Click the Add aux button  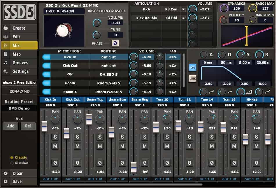pyautogui.click(x=10, y=126)
